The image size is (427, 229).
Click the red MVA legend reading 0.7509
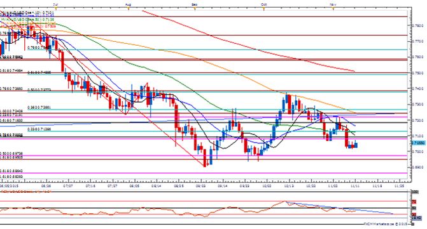click(28, 26)
